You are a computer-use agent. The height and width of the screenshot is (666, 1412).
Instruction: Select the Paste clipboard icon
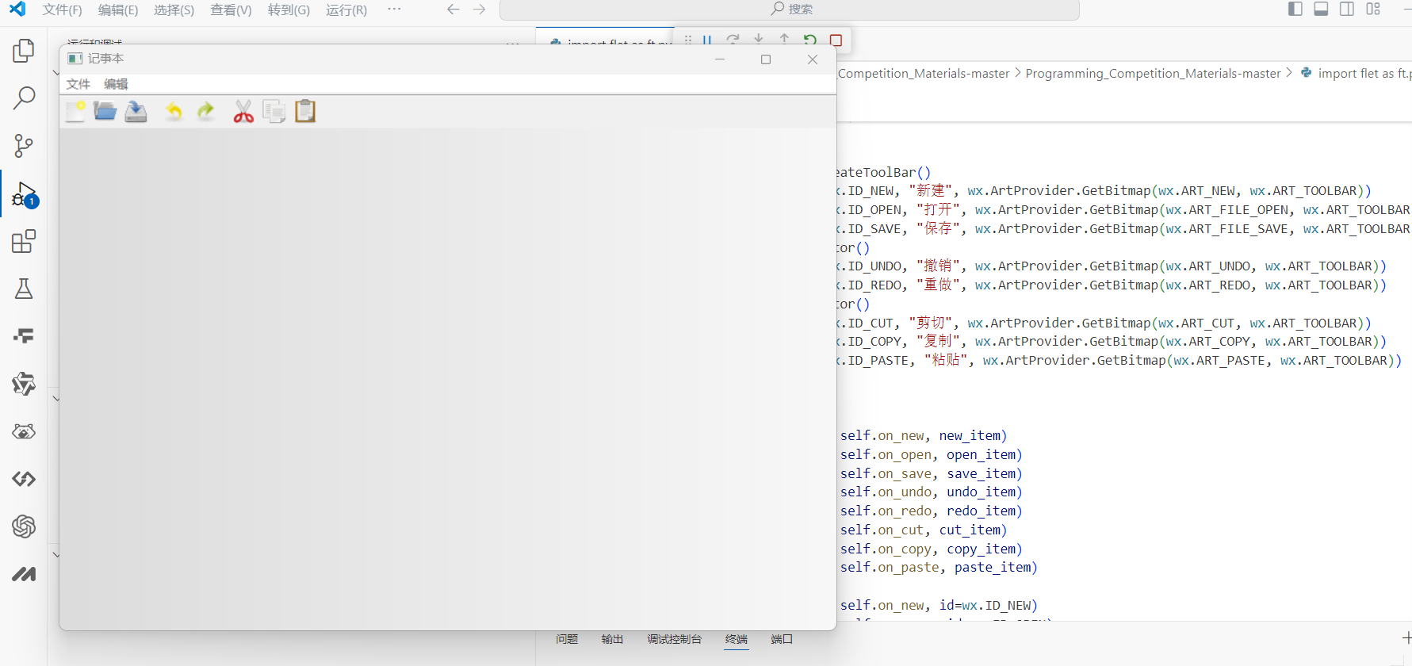pyautogui.click(x=305, y=112)
